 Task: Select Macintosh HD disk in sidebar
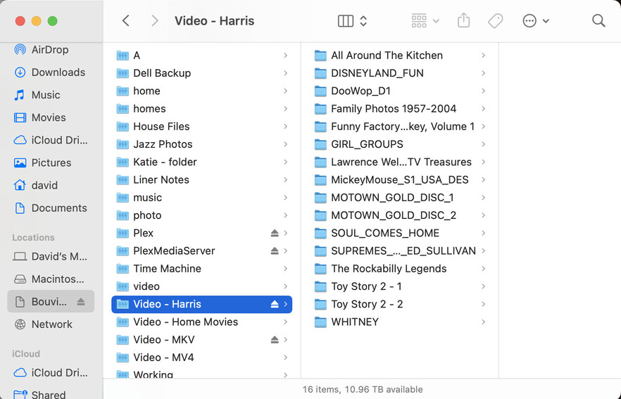pos(50,279)
